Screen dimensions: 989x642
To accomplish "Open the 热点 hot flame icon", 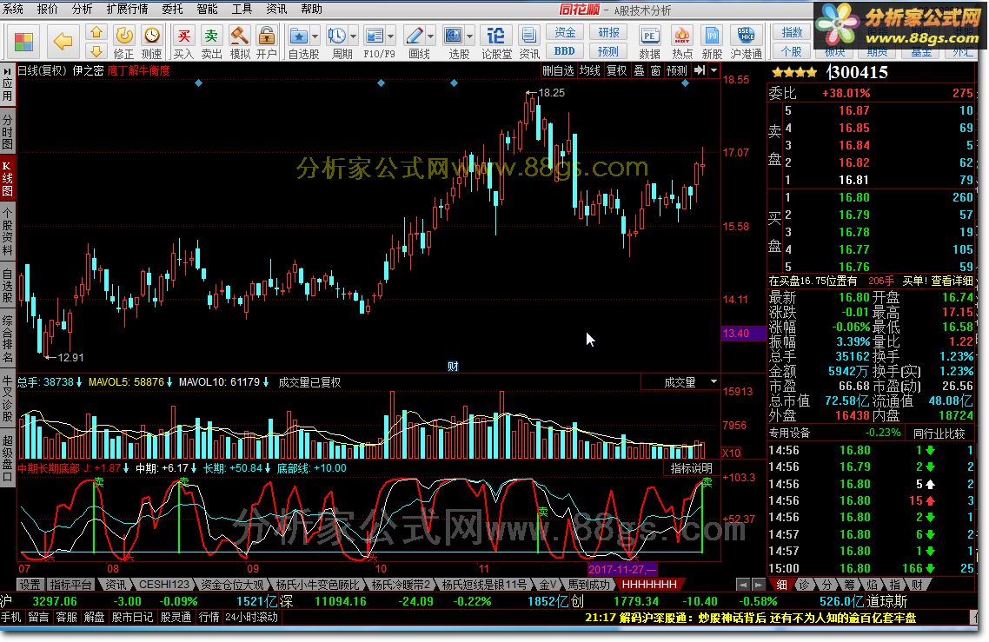I will click(x=682, y=36).
